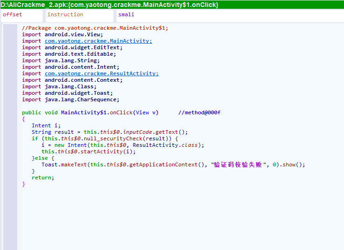Select the line import android.text.Editable
344x250 pixels.
point(69,54)
